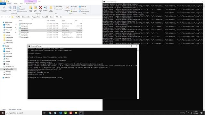This screenshot has width=205, height=115.
Task: Click Invert selection in the ribbon
Action: click(84, 11)
